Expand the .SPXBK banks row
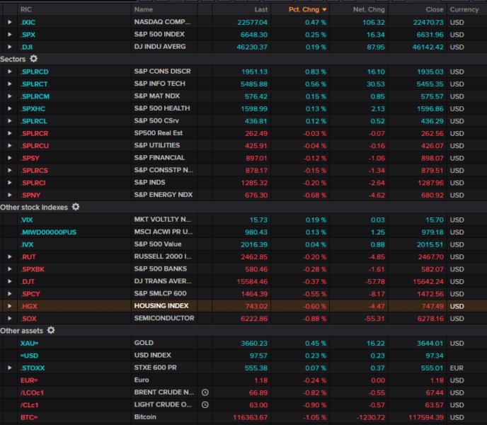487x425 pixels. tap(10, 269)
